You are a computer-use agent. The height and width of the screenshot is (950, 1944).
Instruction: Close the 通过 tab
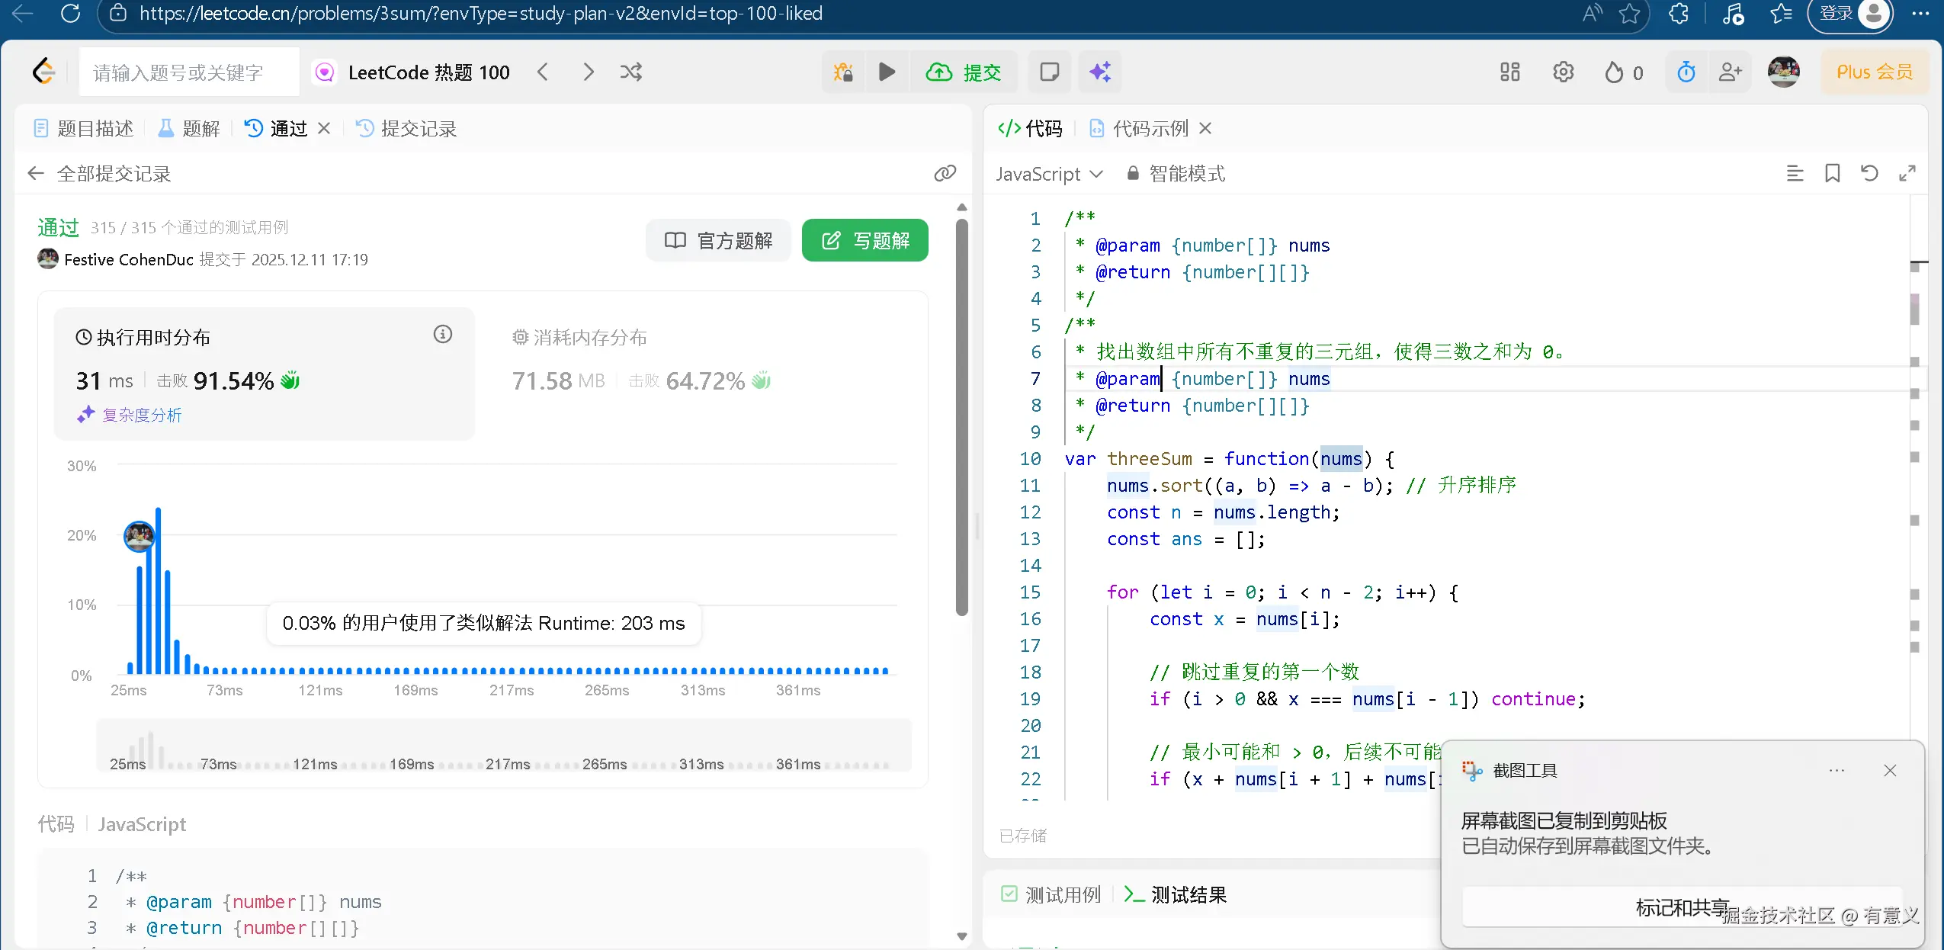324,128
